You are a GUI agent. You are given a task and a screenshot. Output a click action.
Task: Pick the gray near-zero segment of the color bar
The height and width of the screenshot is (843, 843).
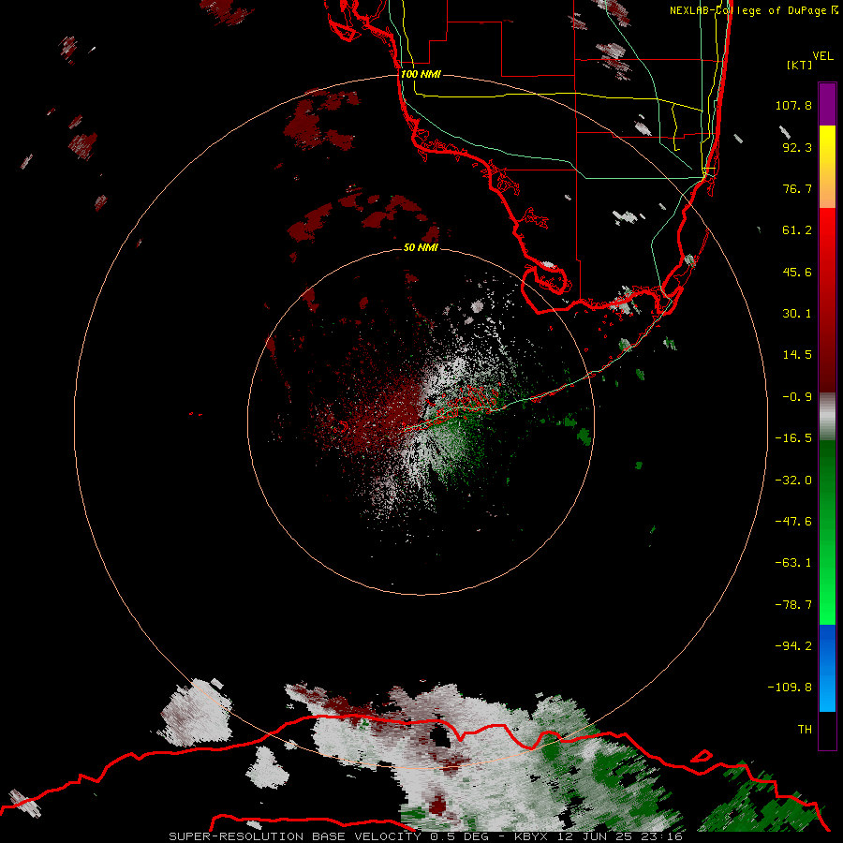(827, 417)
